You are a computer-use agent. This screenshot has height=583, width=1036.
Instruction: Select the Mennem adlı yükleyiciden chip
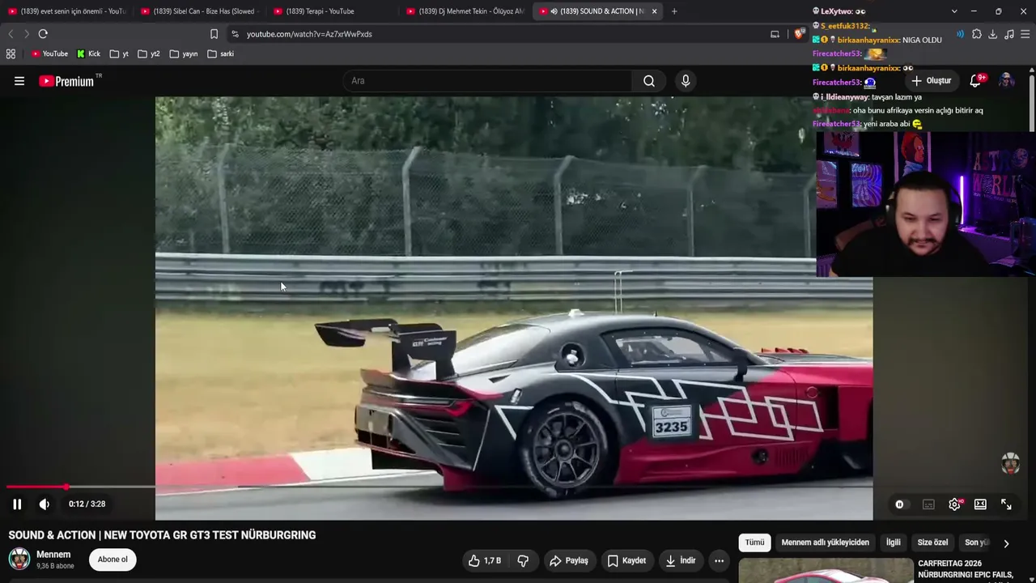825,543
